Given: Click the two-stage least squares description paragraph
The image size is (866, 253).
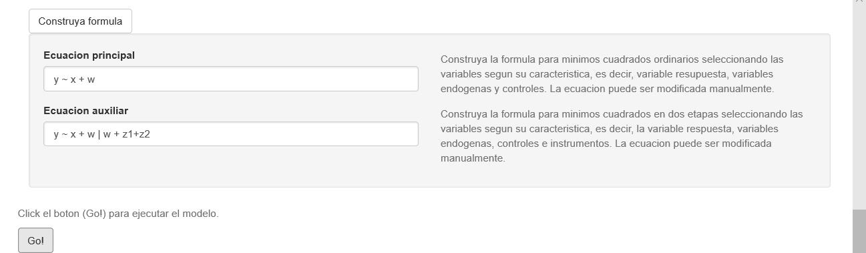Looking at the screenshot, I should [x=622, y=136].
